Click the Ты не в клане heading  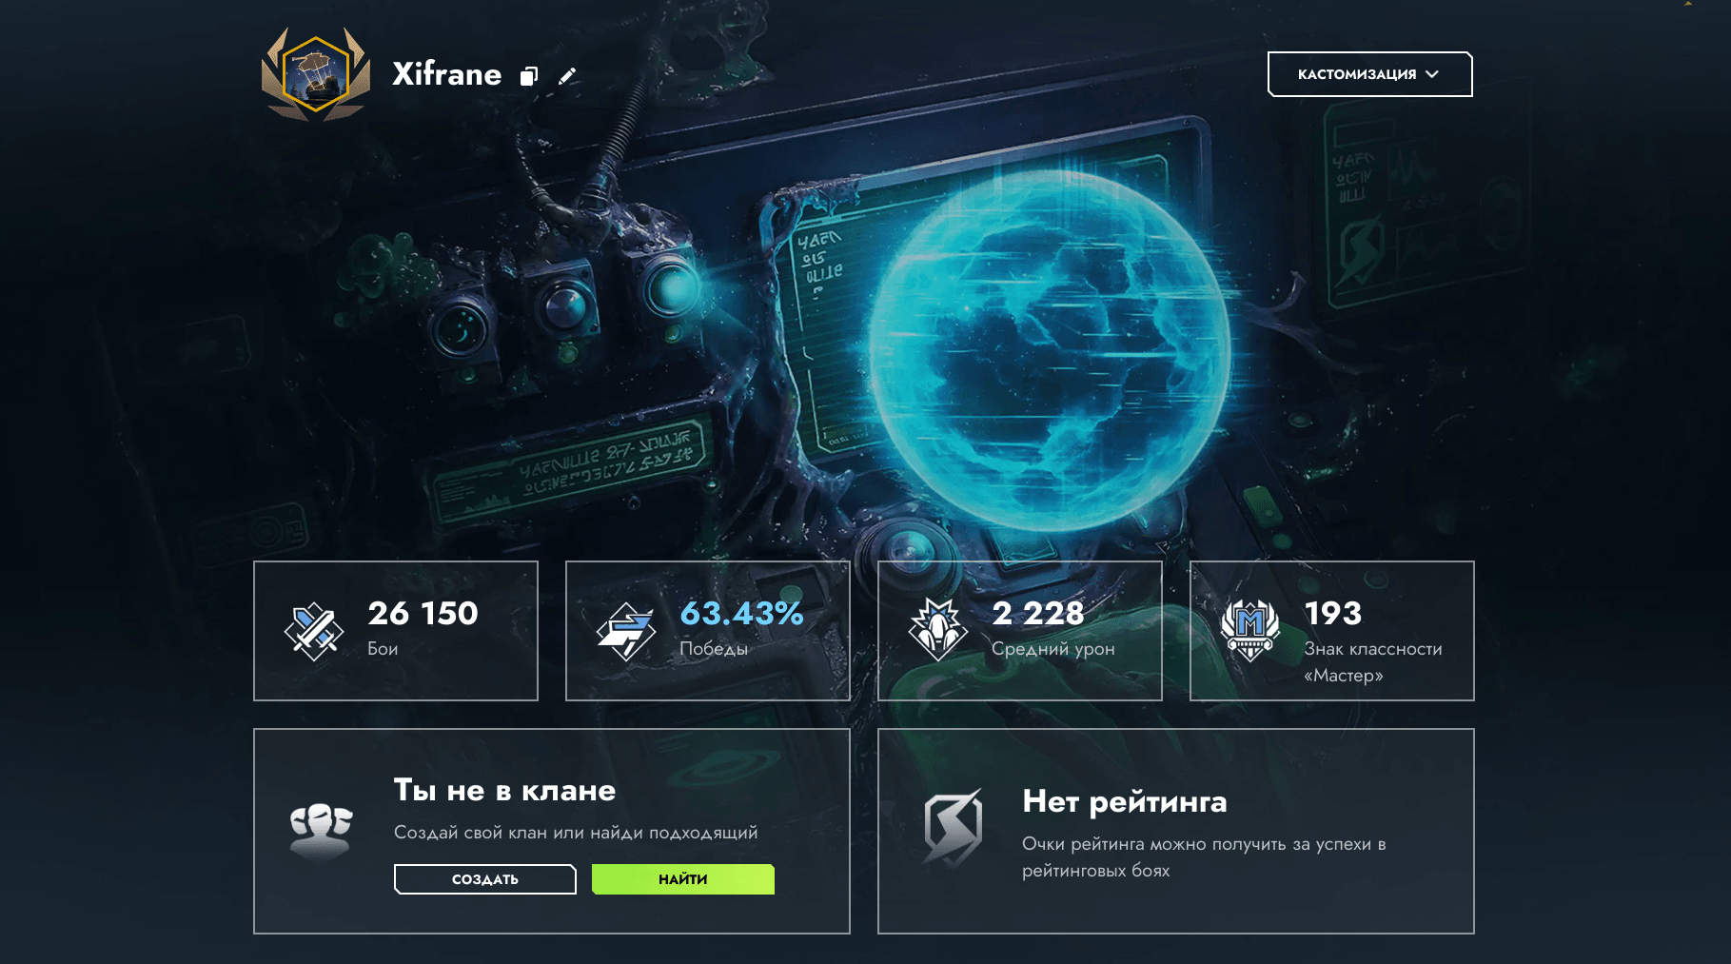pyautogui.click(x=504, y=790)
